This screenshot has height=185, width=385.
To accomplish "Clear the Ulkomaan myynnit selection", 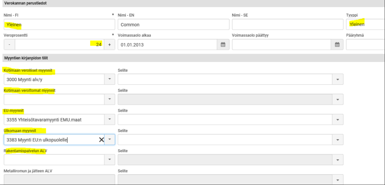I will click(101, 140).
